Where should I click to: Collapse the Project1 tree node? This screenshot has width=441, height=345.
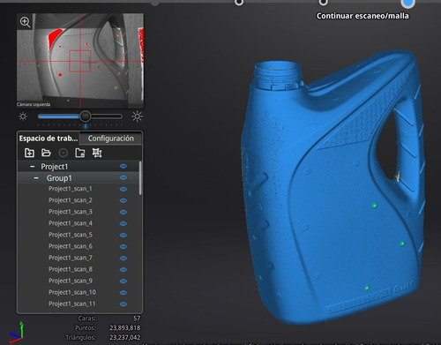pos(33,167)
